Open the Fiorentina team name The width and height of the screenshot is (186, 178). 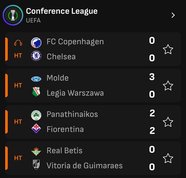pyautogui.click(x=65, y=129)
